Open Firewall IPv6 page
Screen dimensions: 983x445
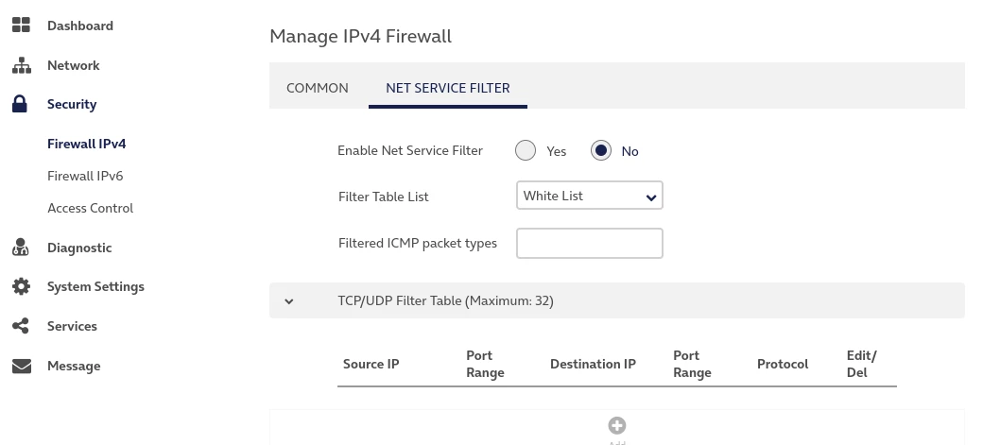coord(85,176)
